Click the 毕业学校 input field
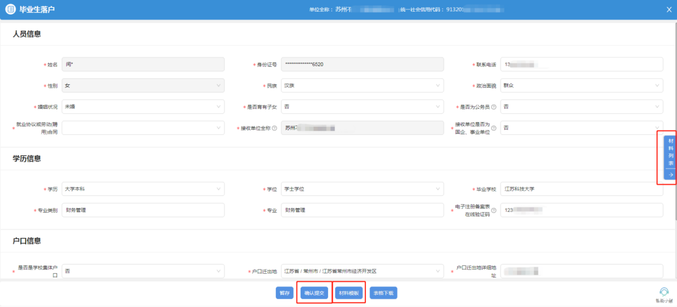The image size is (677, 307). (x=581, y=189)
